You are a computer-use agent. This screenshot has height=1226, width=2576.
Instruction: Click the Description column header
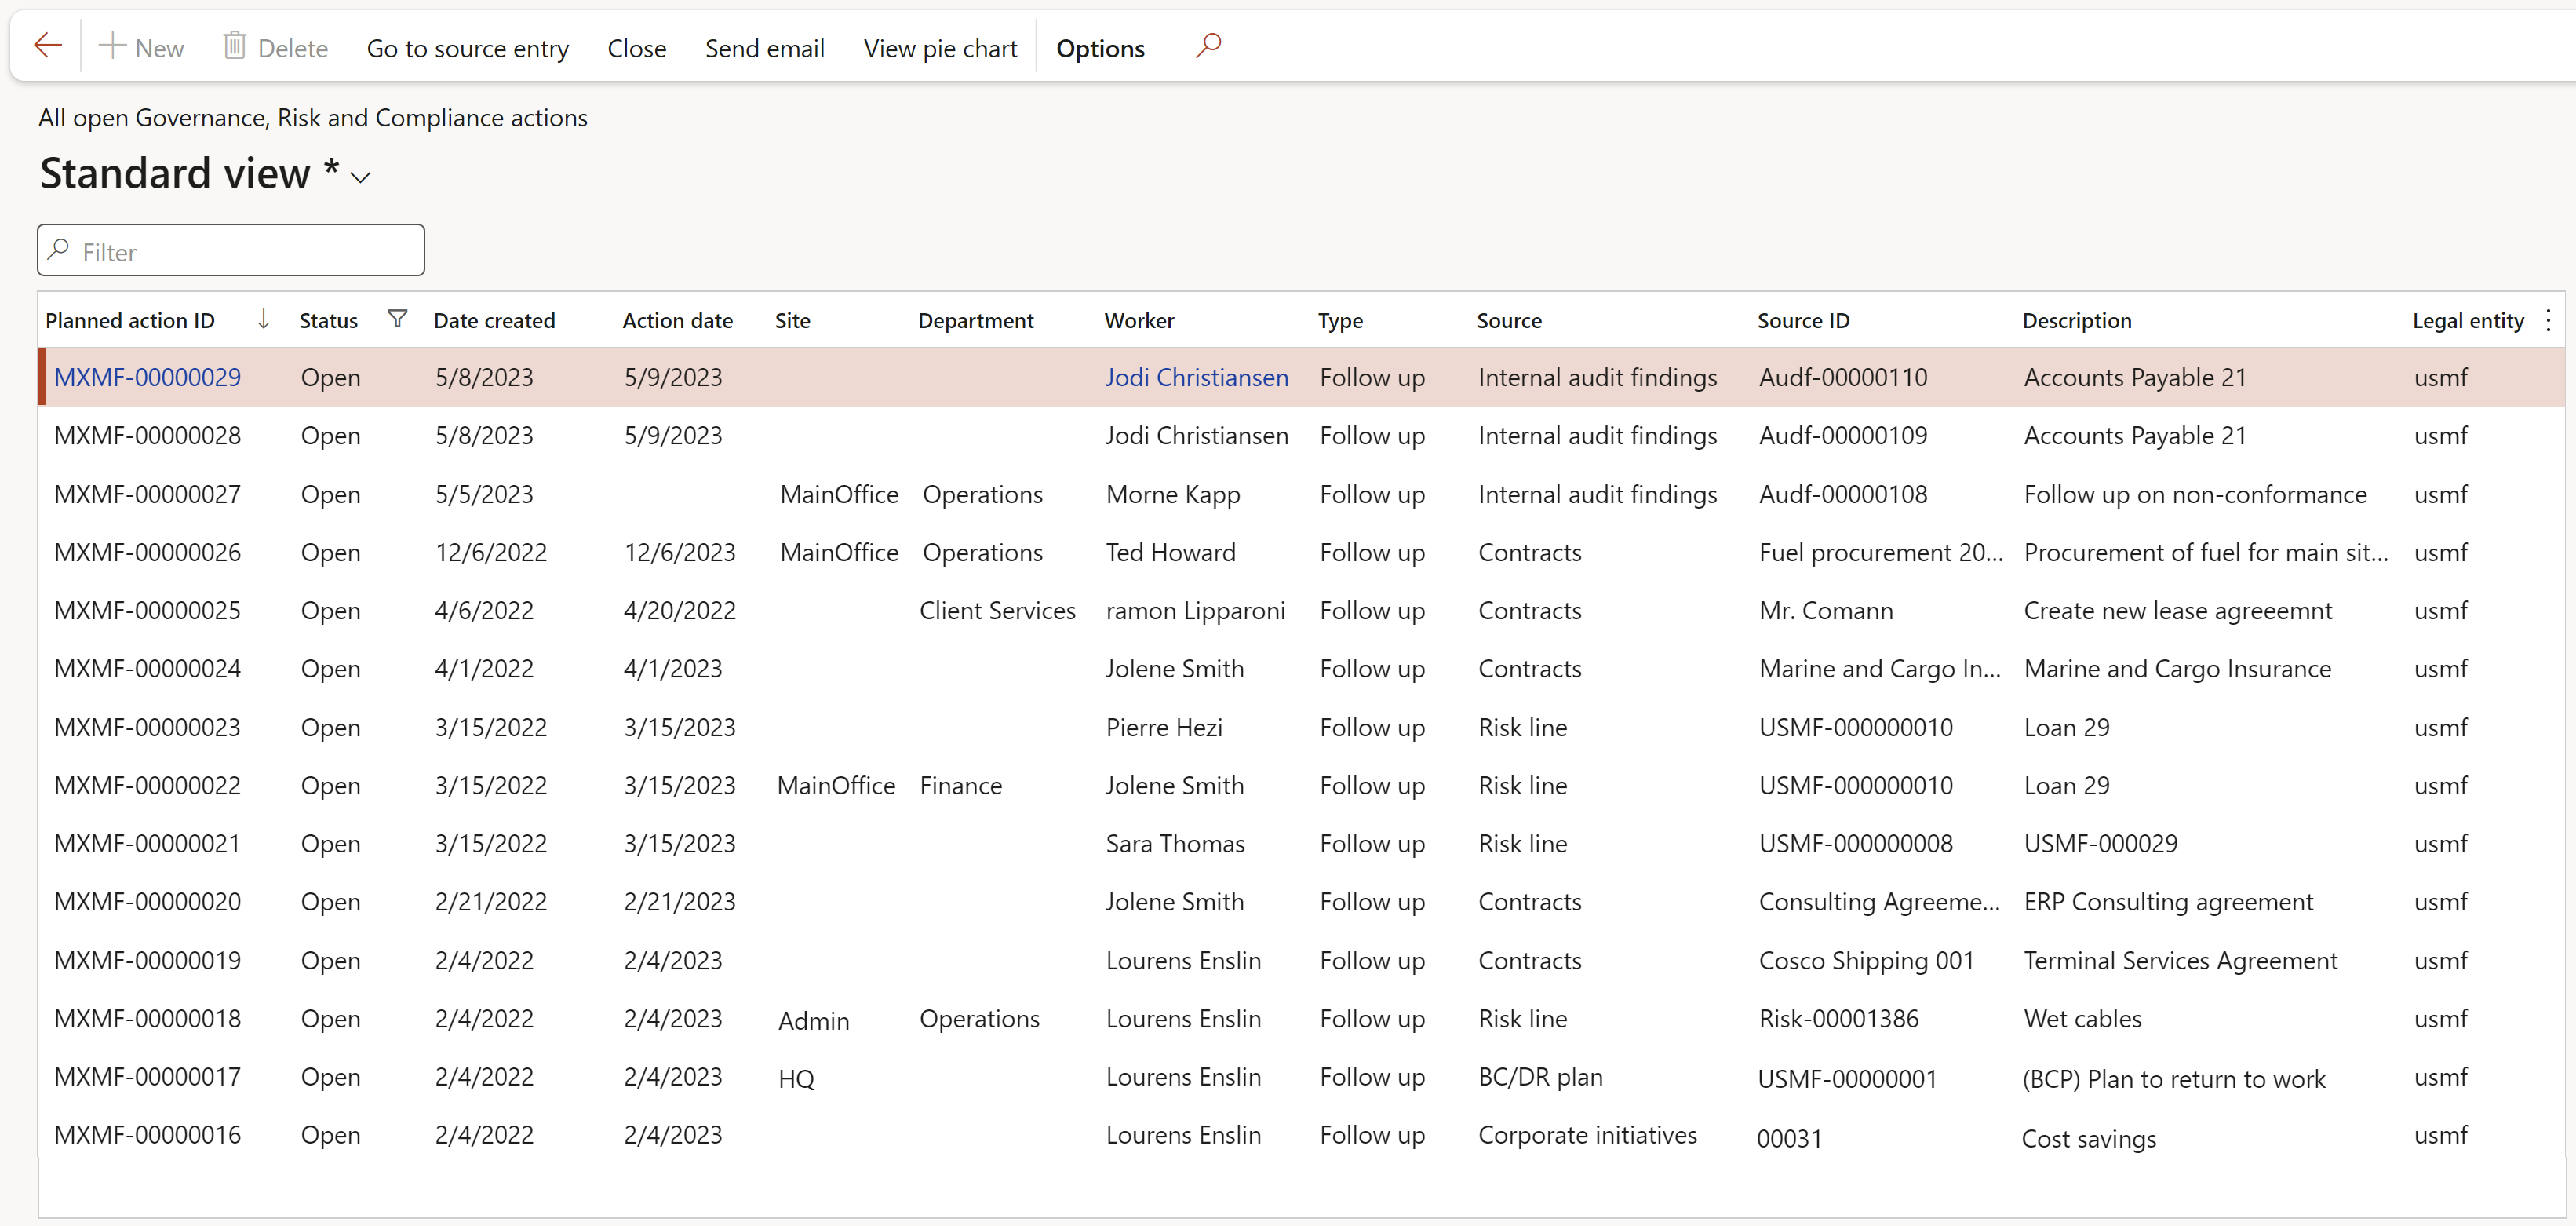[2077, 320]
